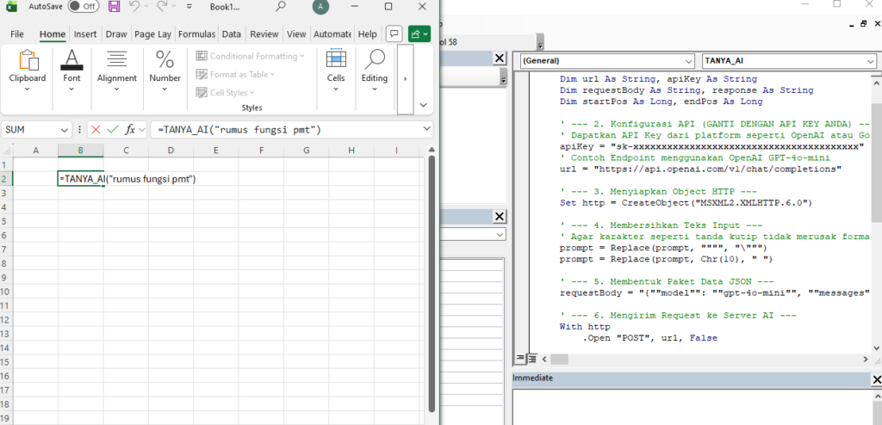This screenshot has width=882, height=425.
Task: Open the Alignment group button
Action: point(117,72)
